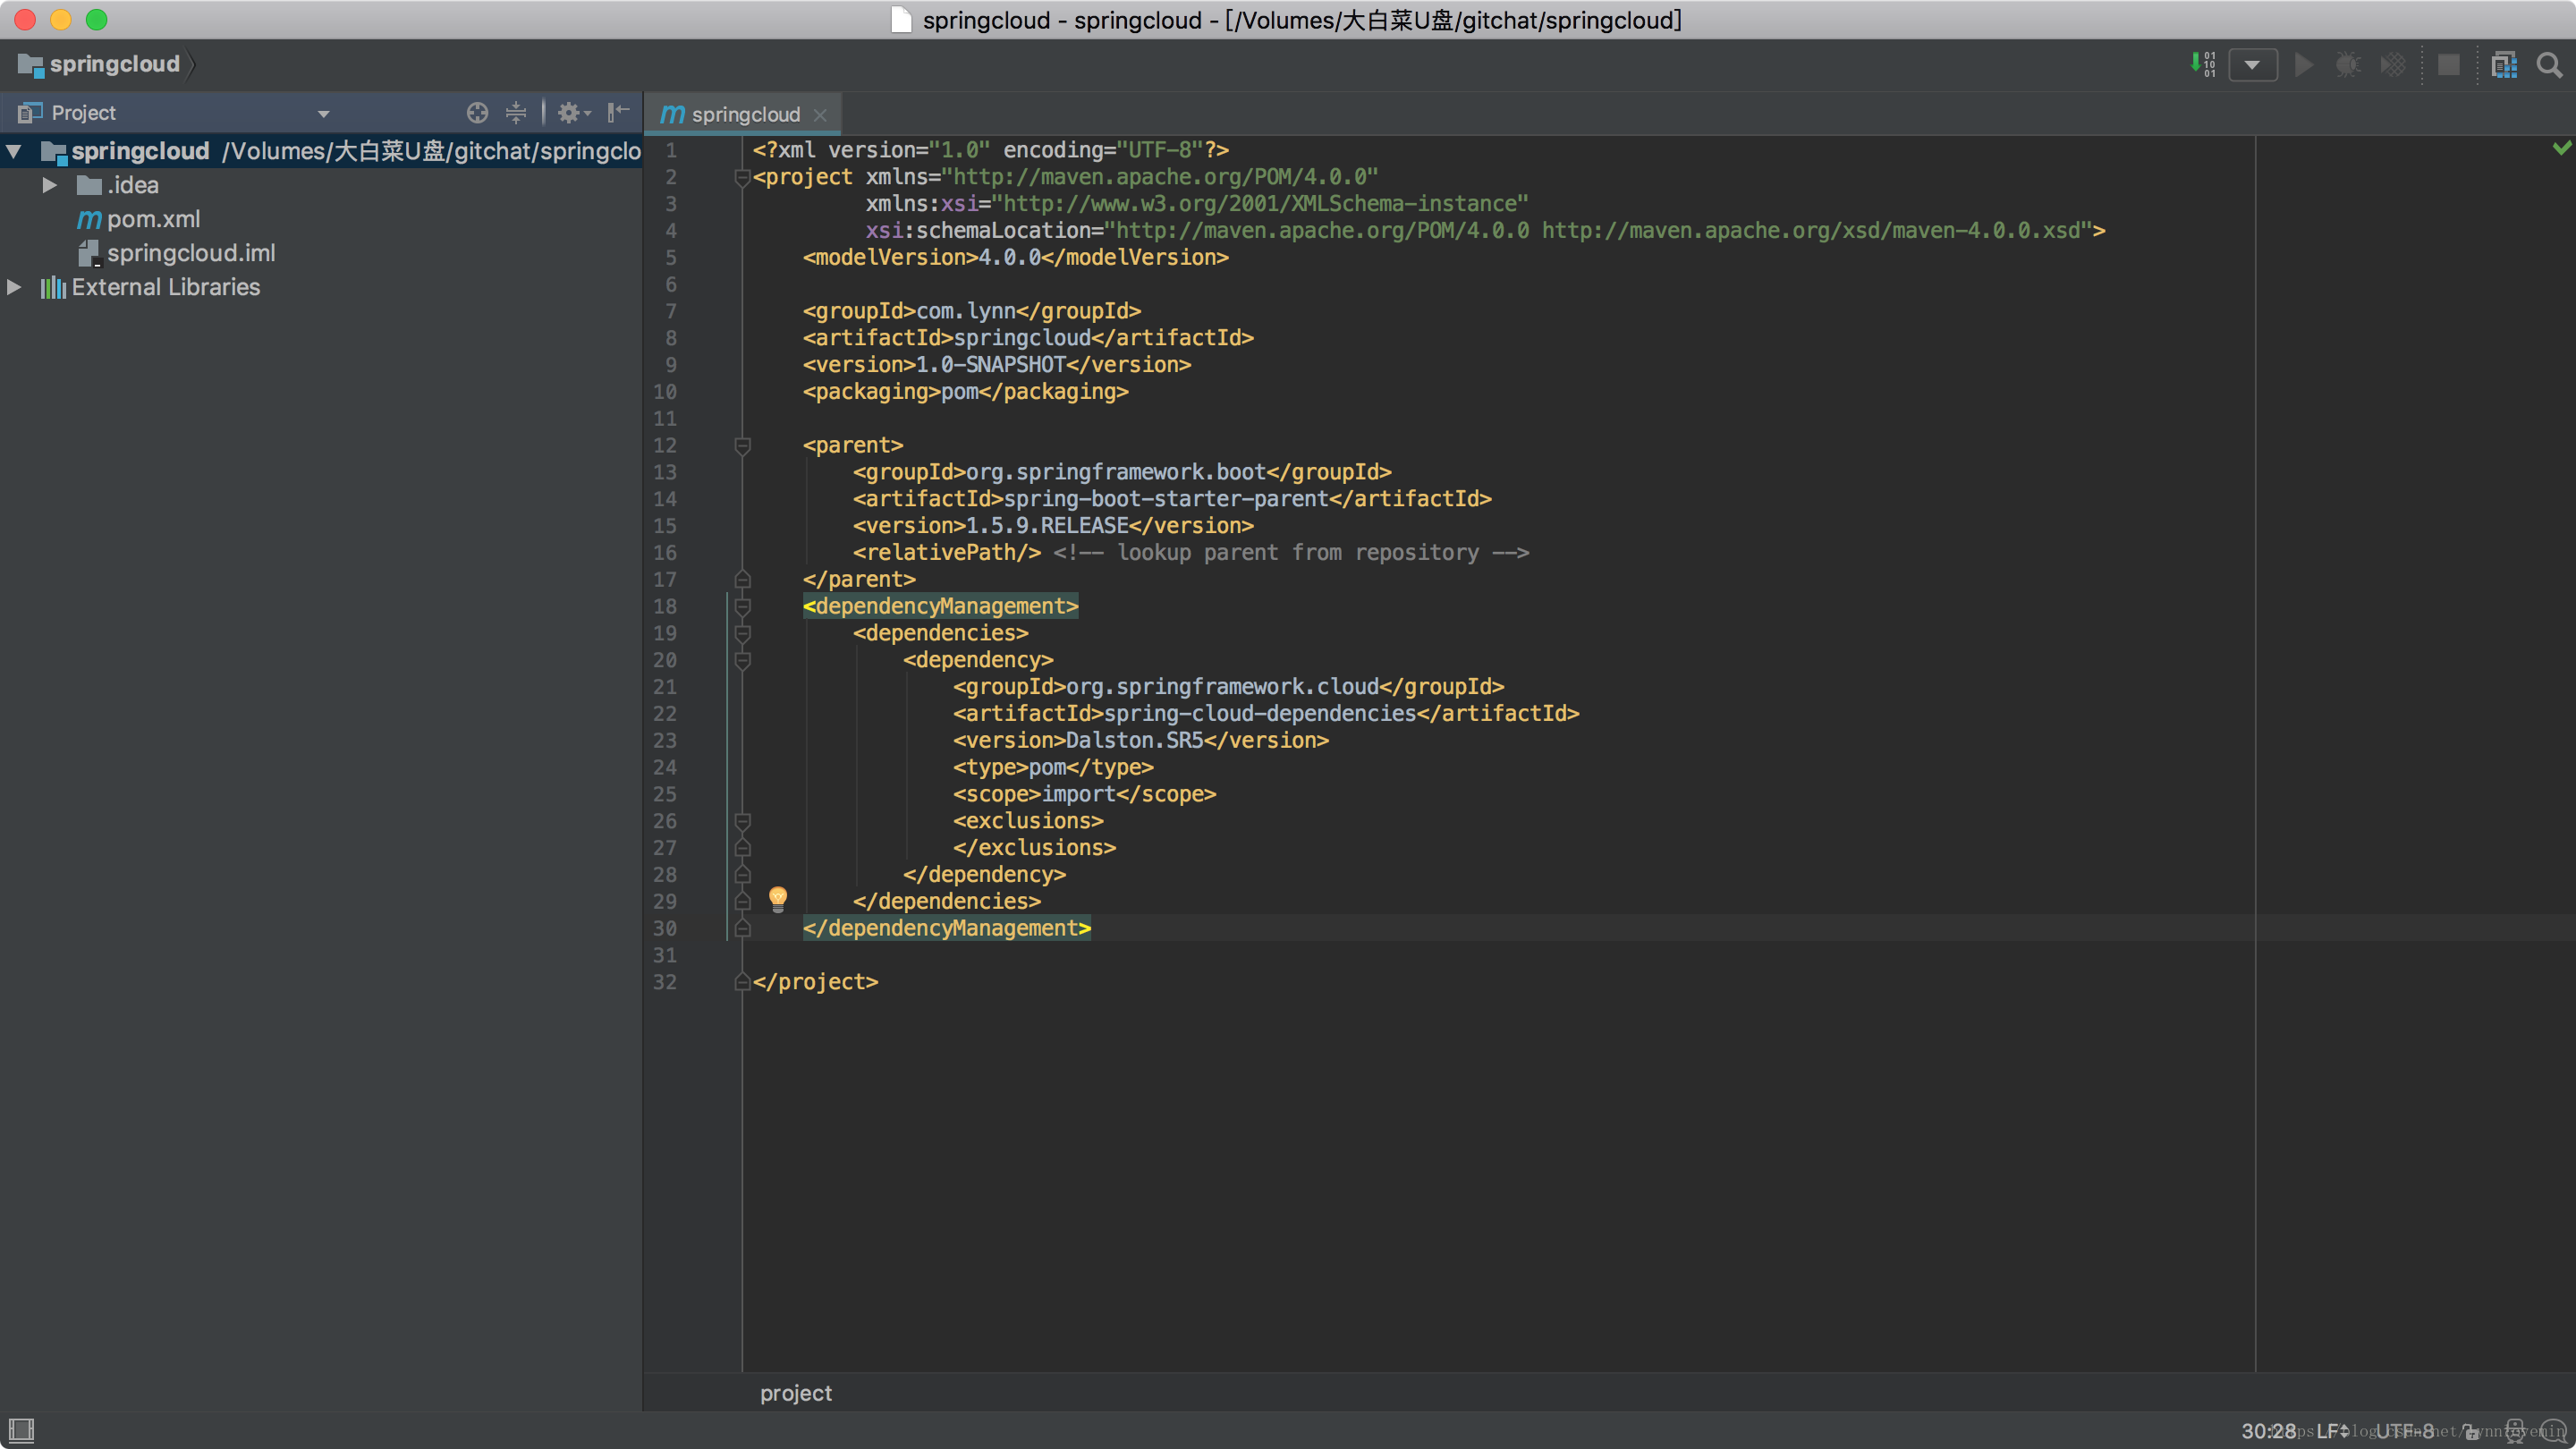Click the cursor position 30:28 in status bar

pos(2269,1431)
